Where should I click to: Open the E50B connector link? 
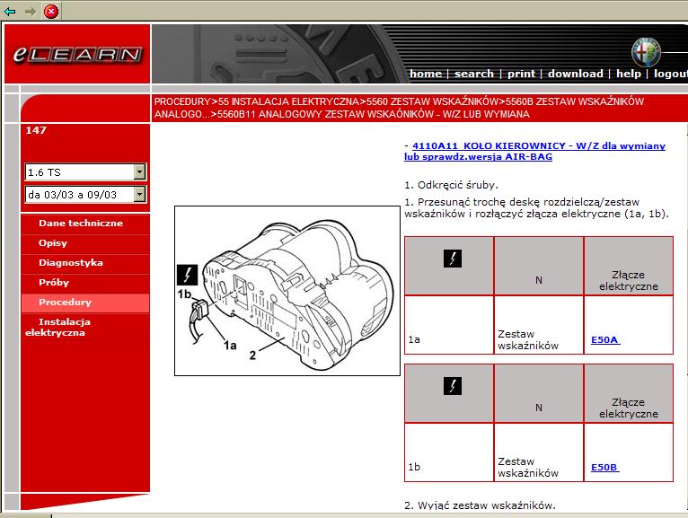click(604, 467)
